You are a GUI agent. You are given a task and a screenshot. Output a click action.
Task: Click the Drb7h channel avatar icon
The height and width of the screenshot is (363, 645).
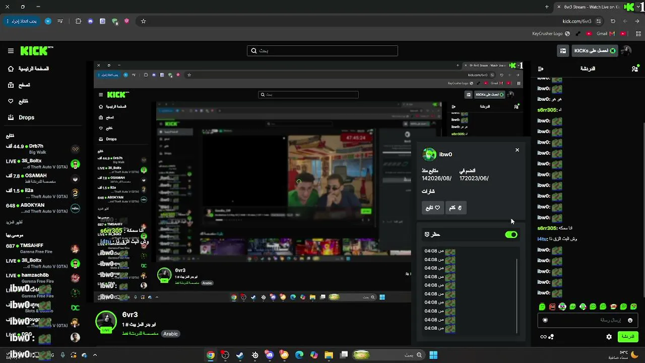pyautogui.click(x=76, y=149)
